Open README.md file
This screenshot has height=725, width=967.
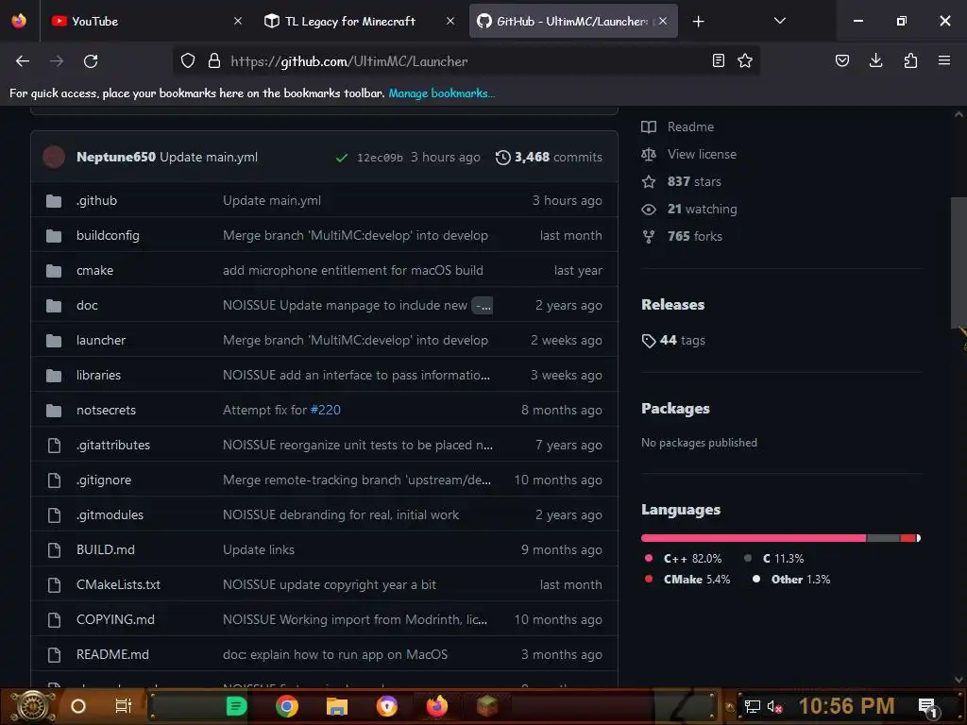click(x=113, y=655)
